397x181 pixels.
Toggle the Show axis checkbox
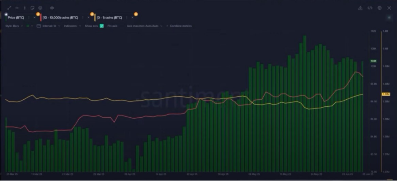pyautogui.click(x=102, y=26)
